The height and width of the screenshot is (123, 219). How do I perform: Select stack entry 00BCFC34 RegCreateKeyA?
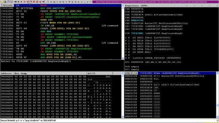170,73
